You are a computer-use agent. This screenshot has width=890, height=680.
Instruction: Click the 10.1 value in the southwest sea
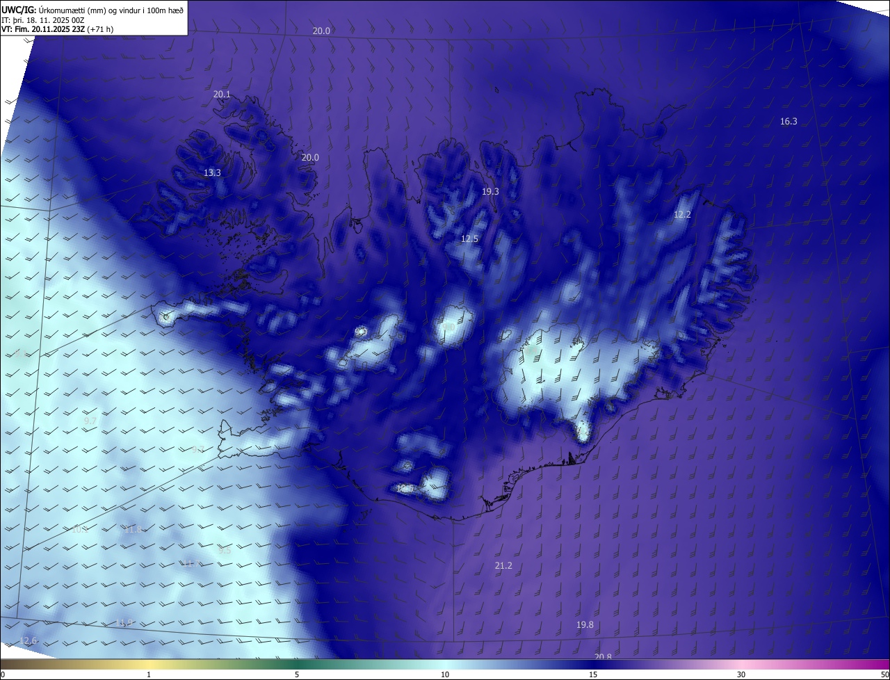79,530
